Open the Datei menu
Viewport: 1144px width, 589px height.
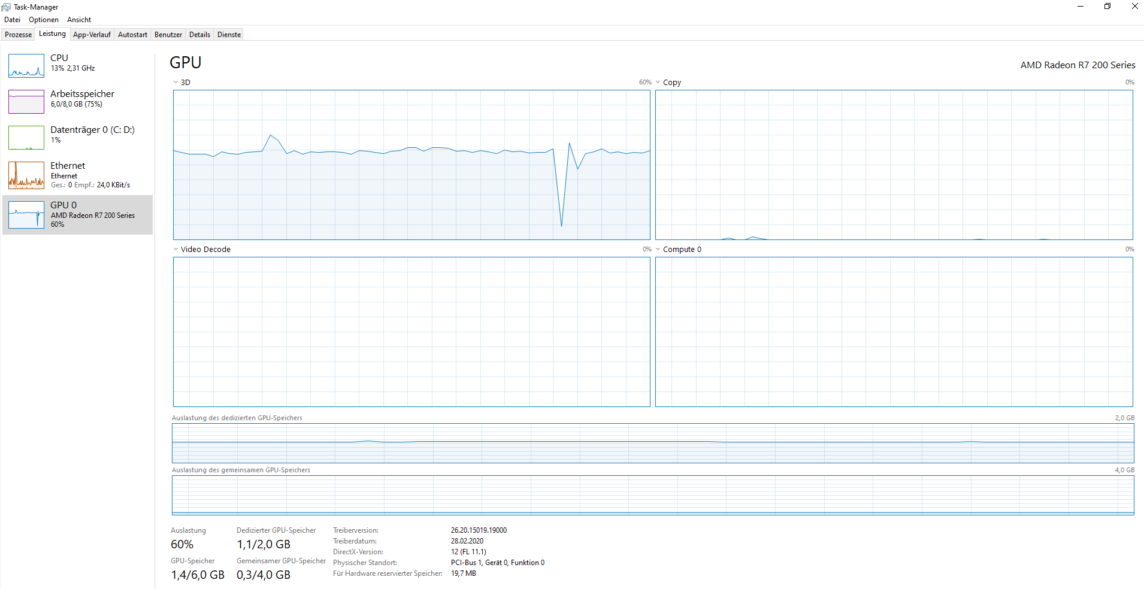pos(12,19)
